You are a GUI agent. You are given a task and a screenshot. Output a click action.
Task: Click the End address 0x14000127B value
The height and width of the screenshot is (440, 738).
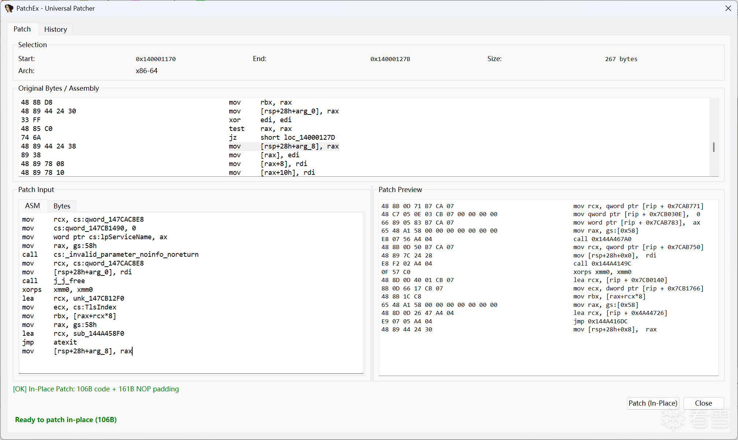click(390, 59)
